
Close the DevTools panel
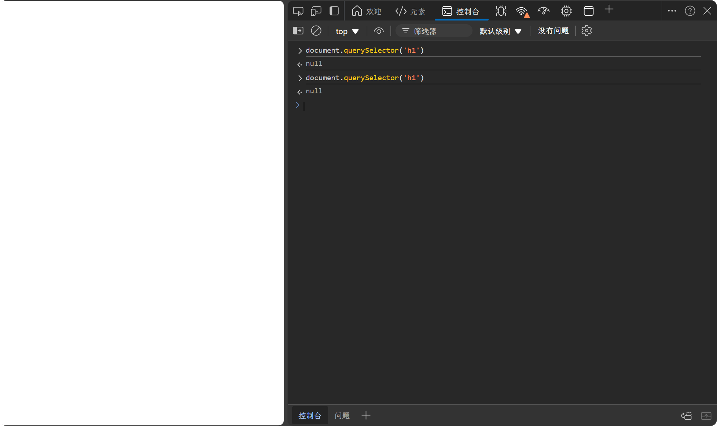click(707, 11)
